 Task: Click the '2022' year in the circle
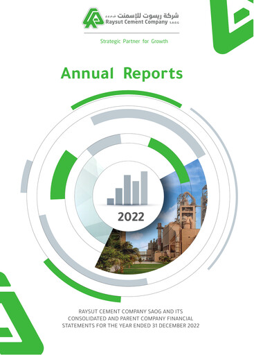coord(131,217)
